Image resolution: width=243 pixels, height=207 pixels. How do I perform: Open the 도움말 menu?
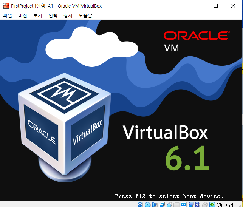[85, 15]
